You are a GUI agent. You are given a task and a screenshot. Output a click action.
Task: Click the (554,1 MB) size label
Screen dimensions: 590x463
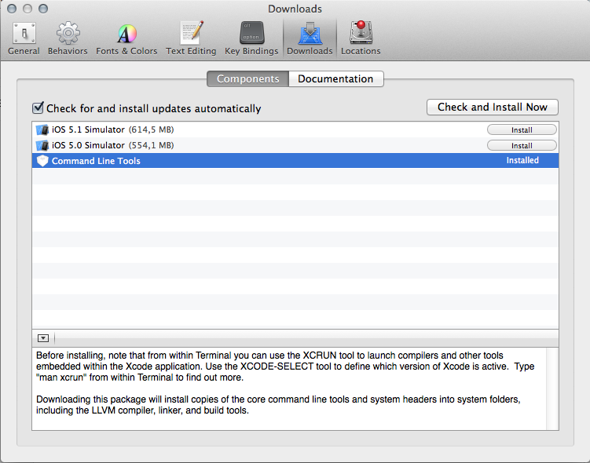(x=152, y=145)
